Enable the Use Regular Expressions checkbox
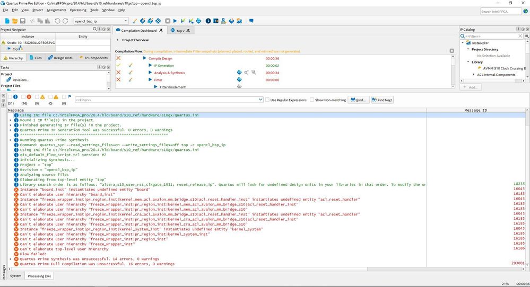The image size is (530, 287). pos(267,100)
